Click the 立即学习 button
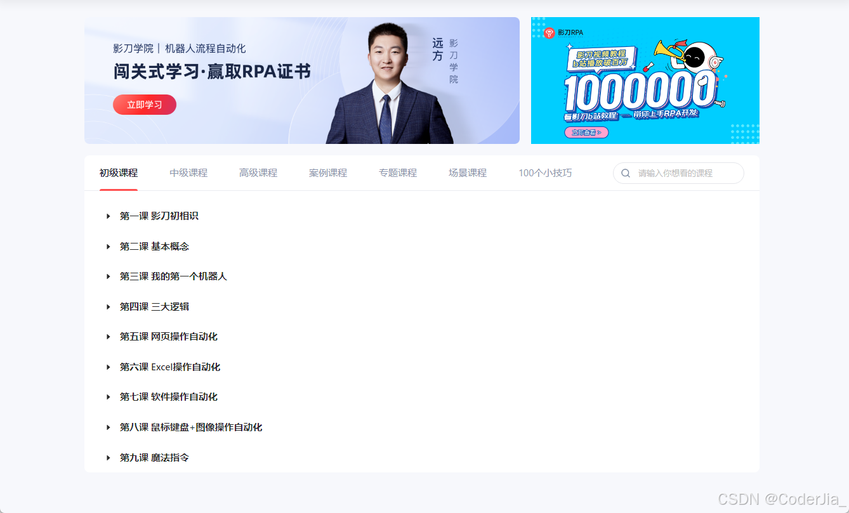Image resolution: width=849 pixels, height=513 pixels. (145, 105)
